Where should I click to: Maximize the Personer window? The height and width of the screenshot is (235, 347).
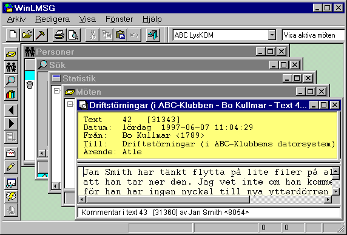tap(270, 52)
